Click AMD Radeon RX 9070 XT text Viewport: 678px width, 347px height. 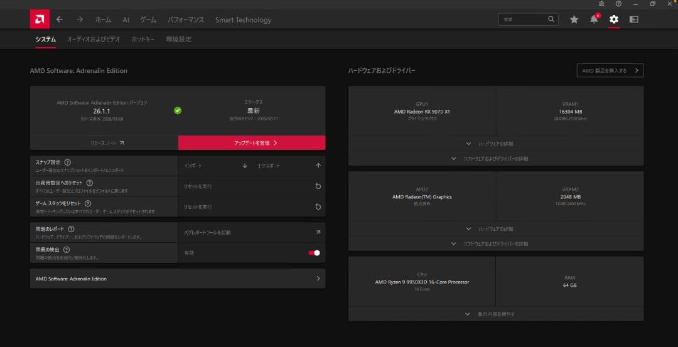[422, 112]
